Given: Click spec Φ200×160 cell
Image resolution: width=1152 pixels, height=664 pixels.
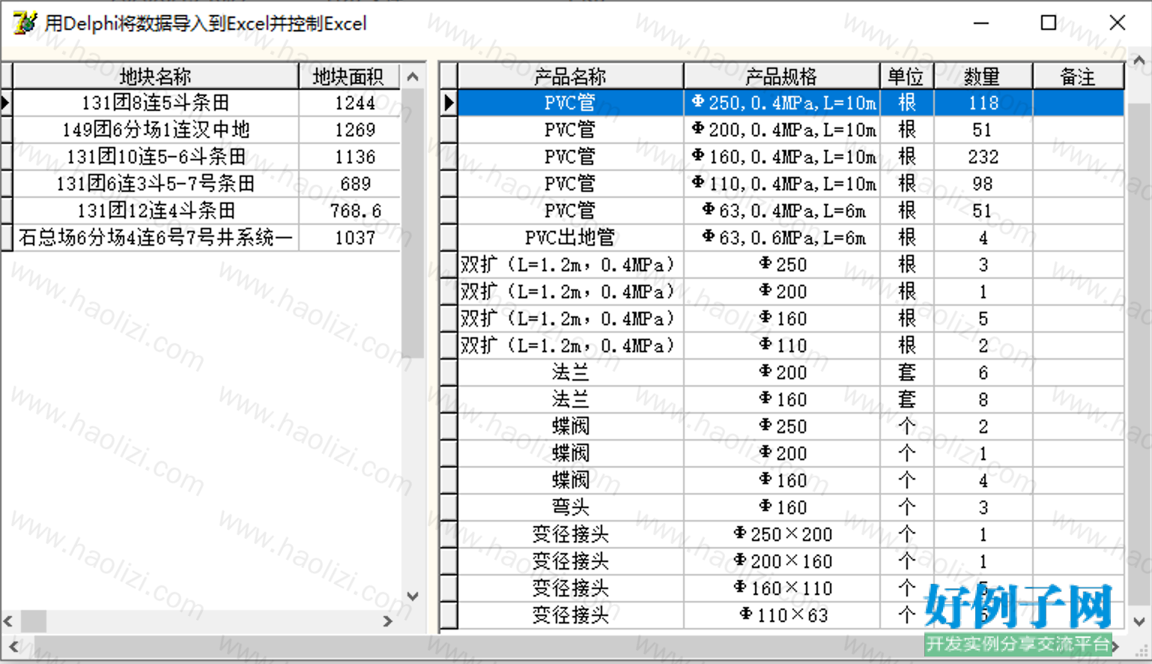Looking at the screenshot, I should tap(782, 561).
